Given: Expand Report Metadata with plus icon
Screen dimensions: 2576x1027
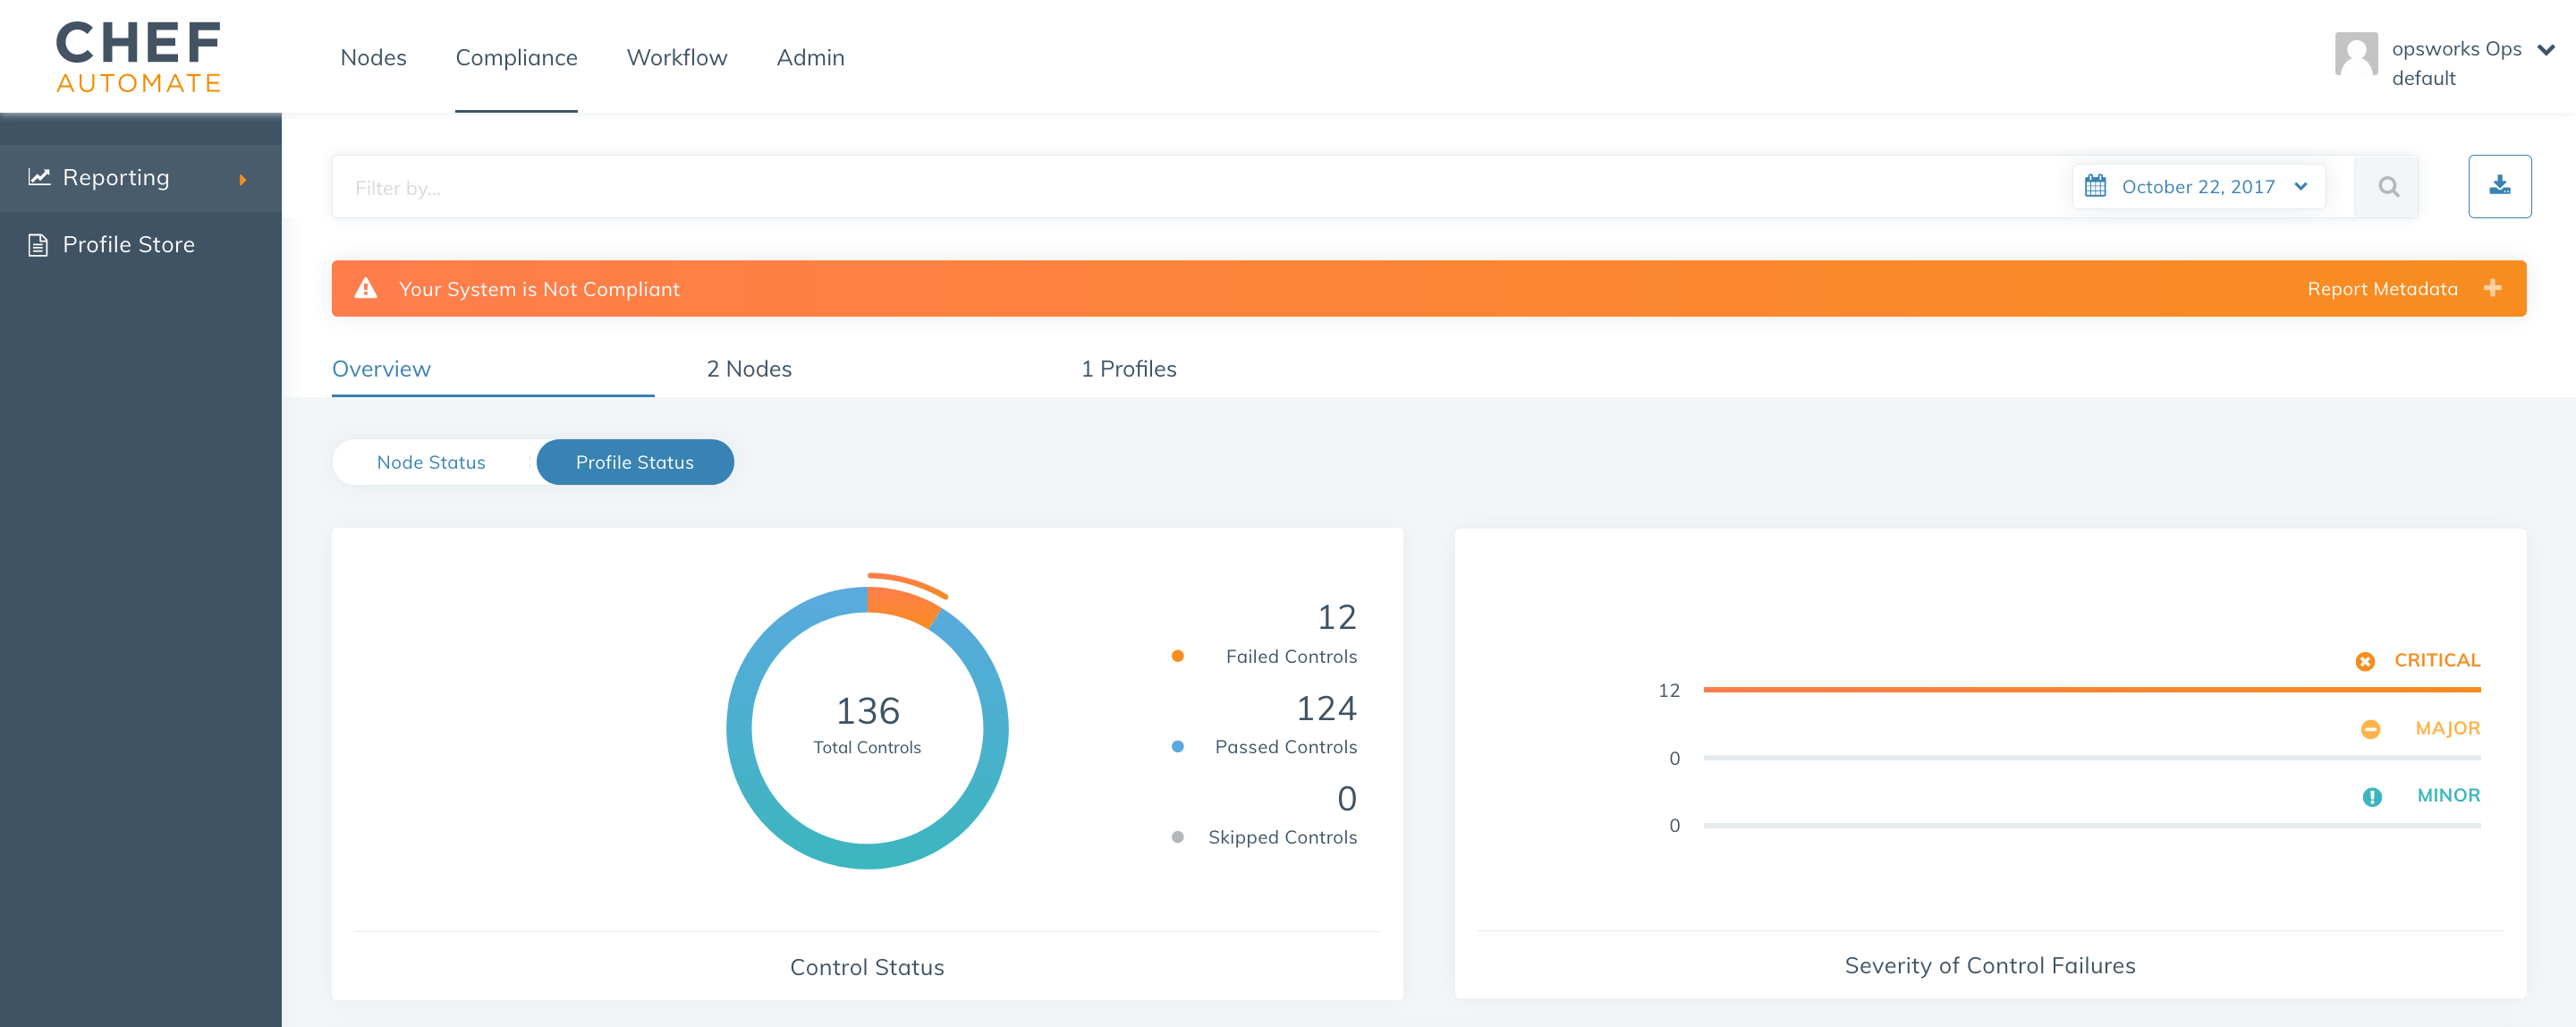Looking at the screenshot, I should tap(2492, 289).
